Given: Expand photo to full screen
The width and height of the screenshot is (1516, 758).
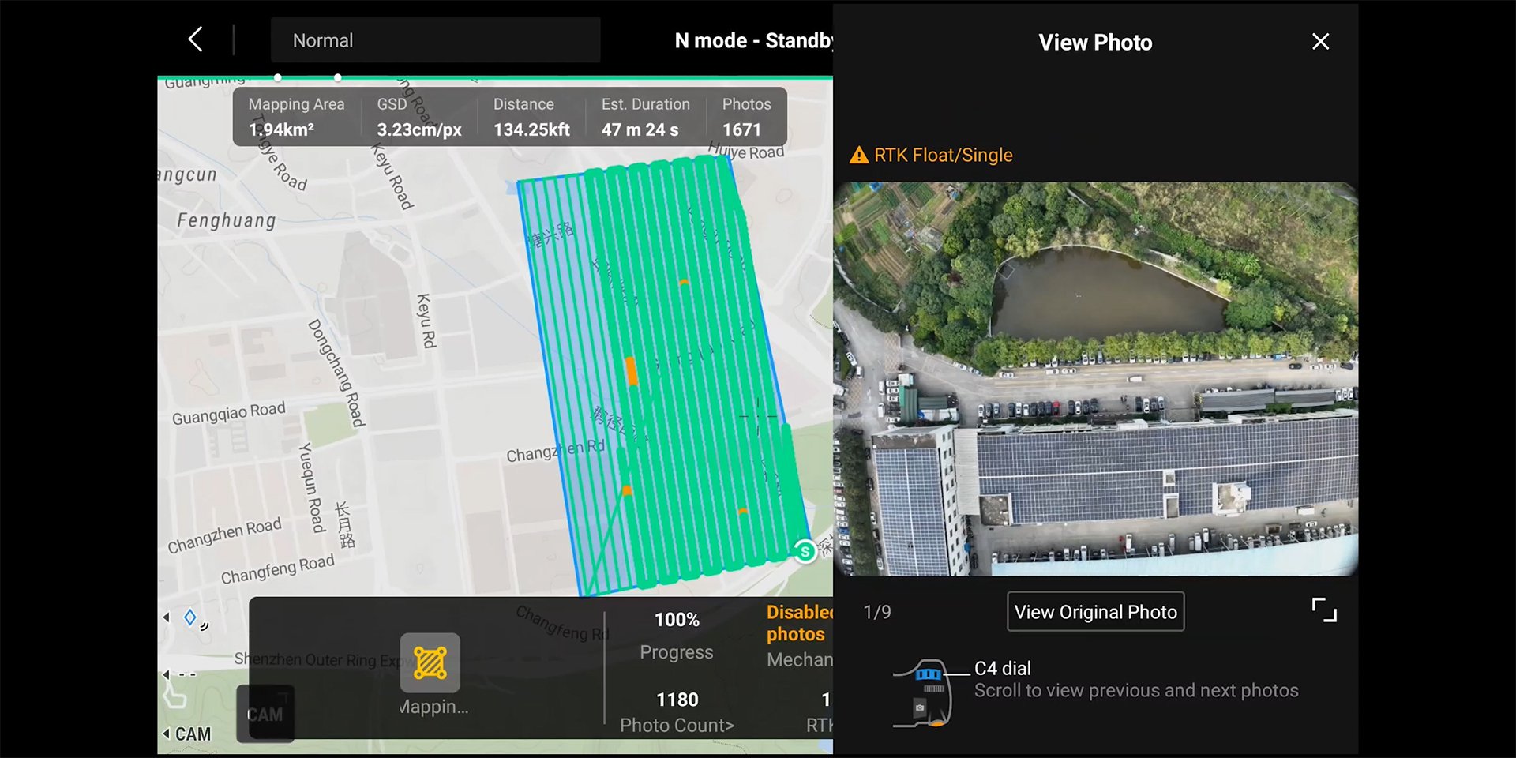Looking at the screenshot, I should click(1324, 610).
